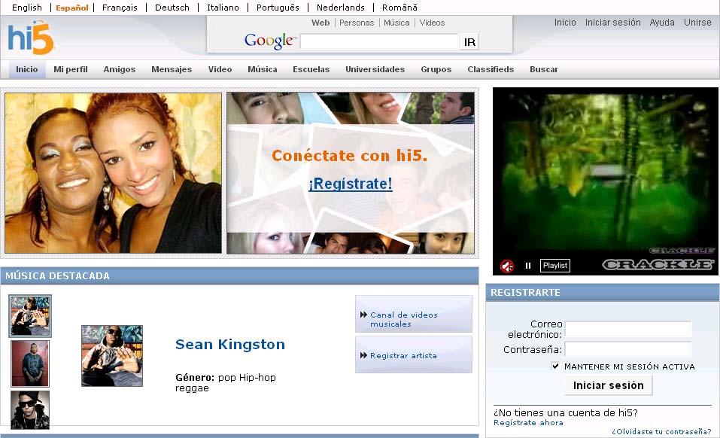Switch the language to English

pos(26,8)
